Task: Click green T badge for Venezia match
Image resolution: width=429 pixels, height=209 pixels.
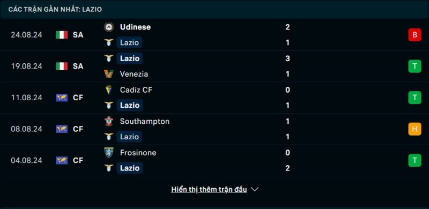Action: point(415,66)
